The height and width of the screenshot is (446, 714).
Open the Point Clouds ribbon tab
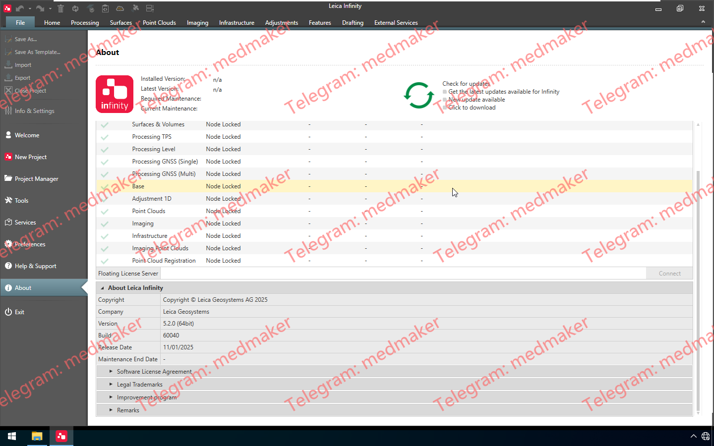[159, 23]
